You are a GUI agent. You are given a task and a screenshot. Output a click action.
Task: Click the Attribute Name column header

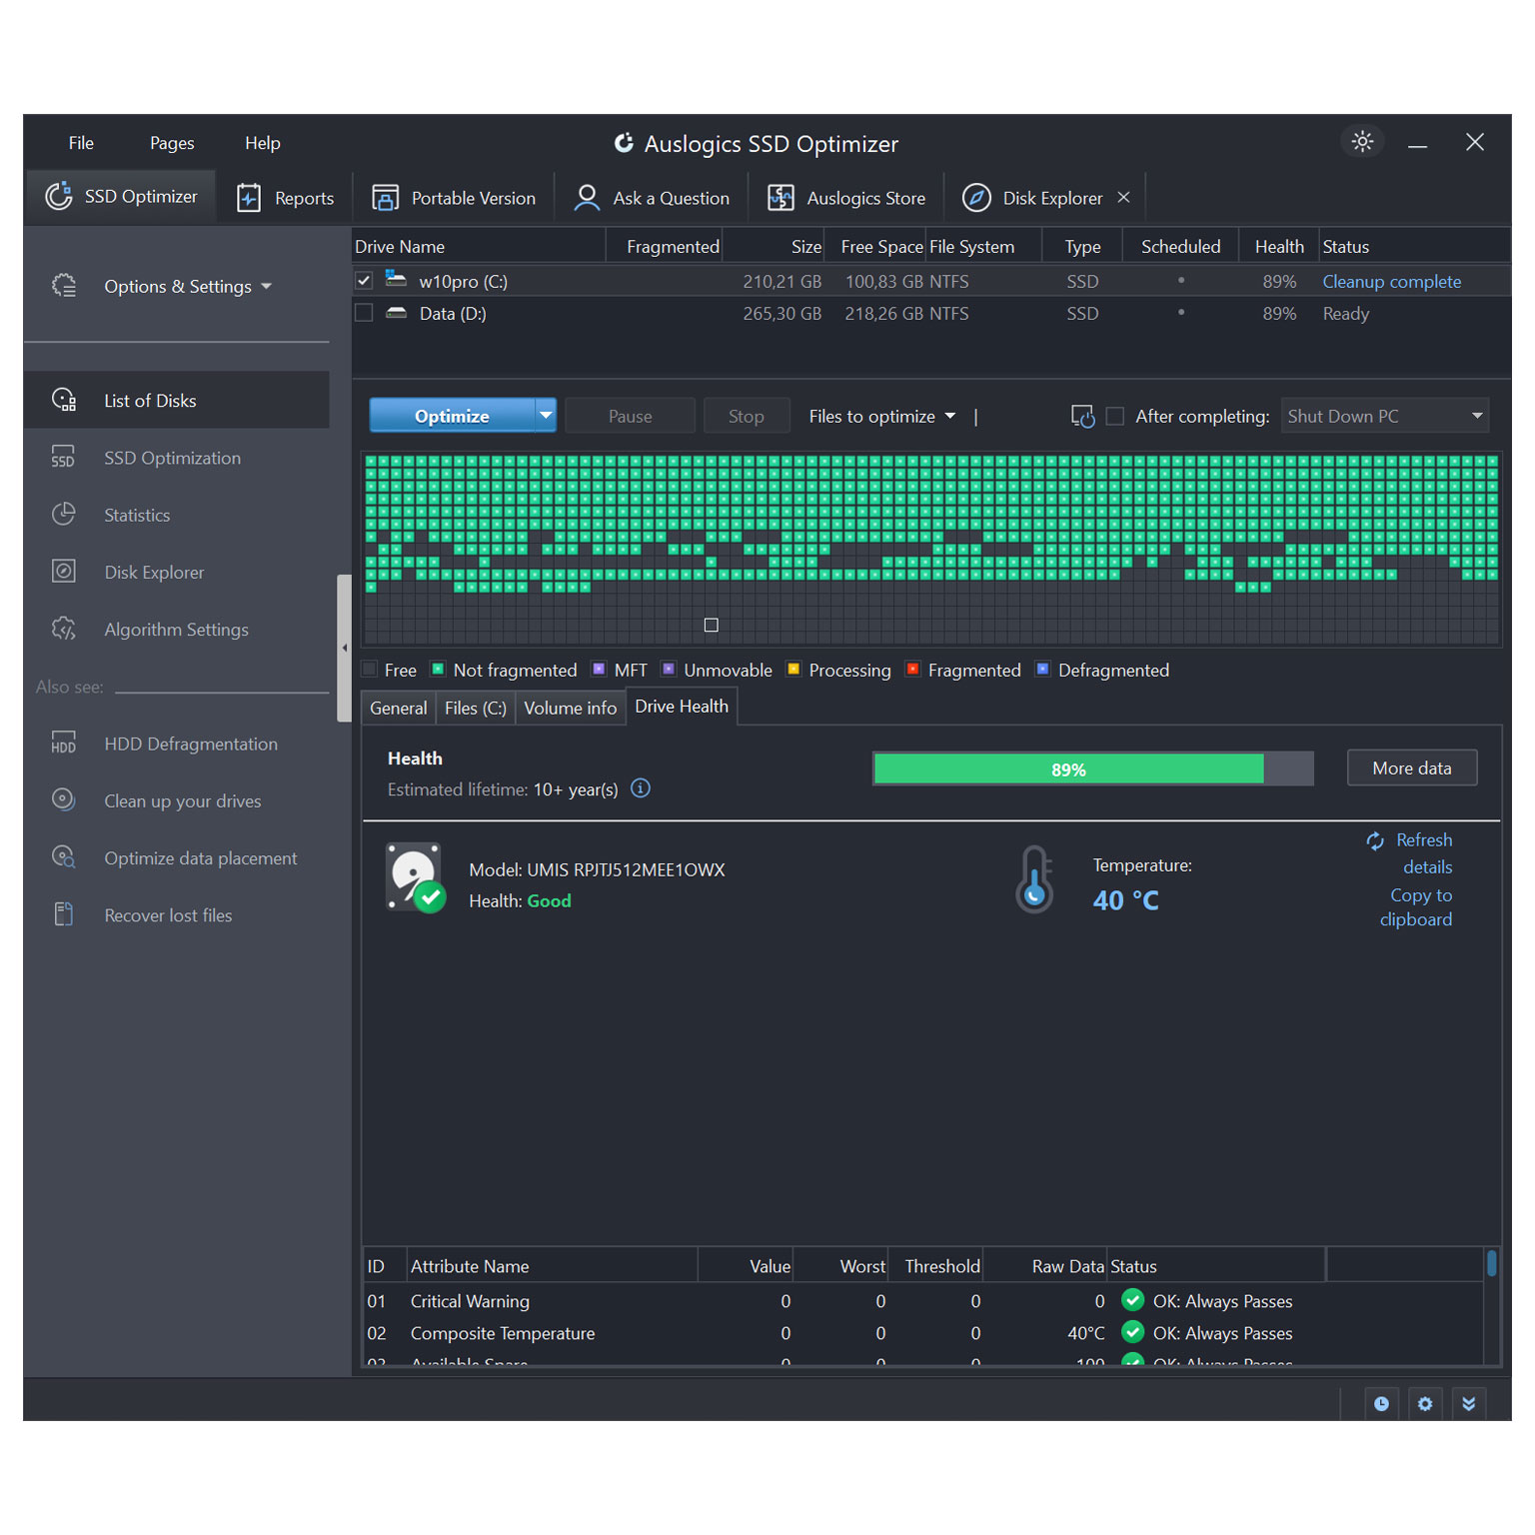pos(552,1266)
